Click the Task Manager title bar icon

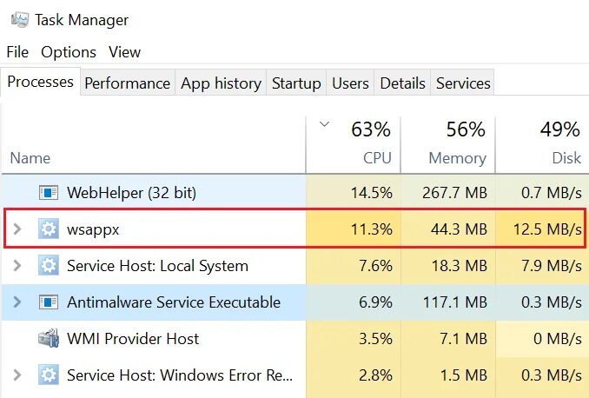point(19,18)
